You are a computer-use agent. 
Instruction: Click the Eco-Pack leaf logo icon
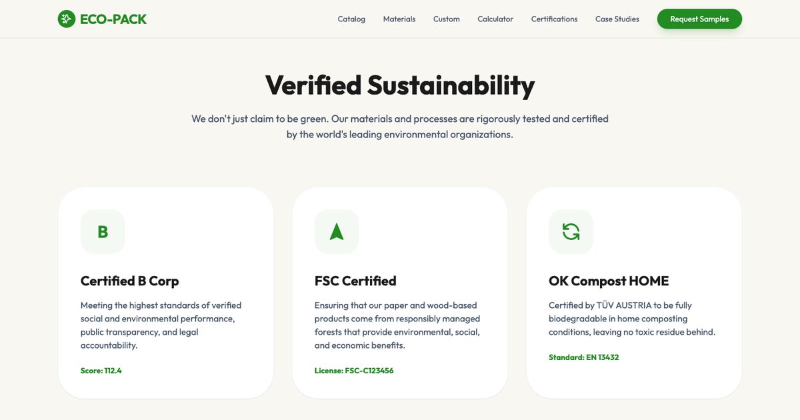tap(67, 19)
